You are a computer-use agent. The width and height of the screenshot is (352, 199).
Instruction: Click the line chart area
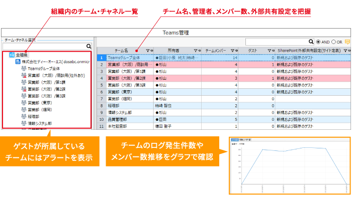(x=294, y=166)
